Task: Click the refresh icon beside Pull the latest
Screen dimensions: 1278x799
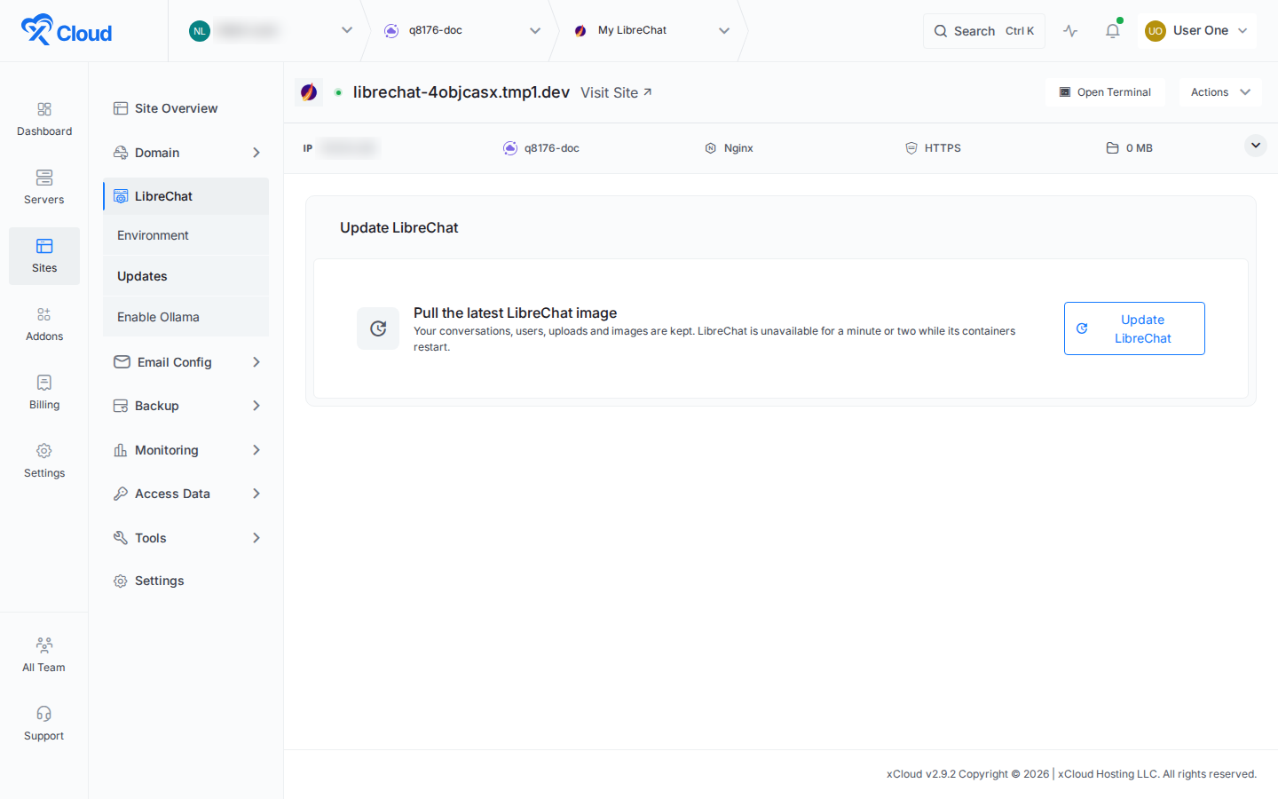Action: coord(378,328)
